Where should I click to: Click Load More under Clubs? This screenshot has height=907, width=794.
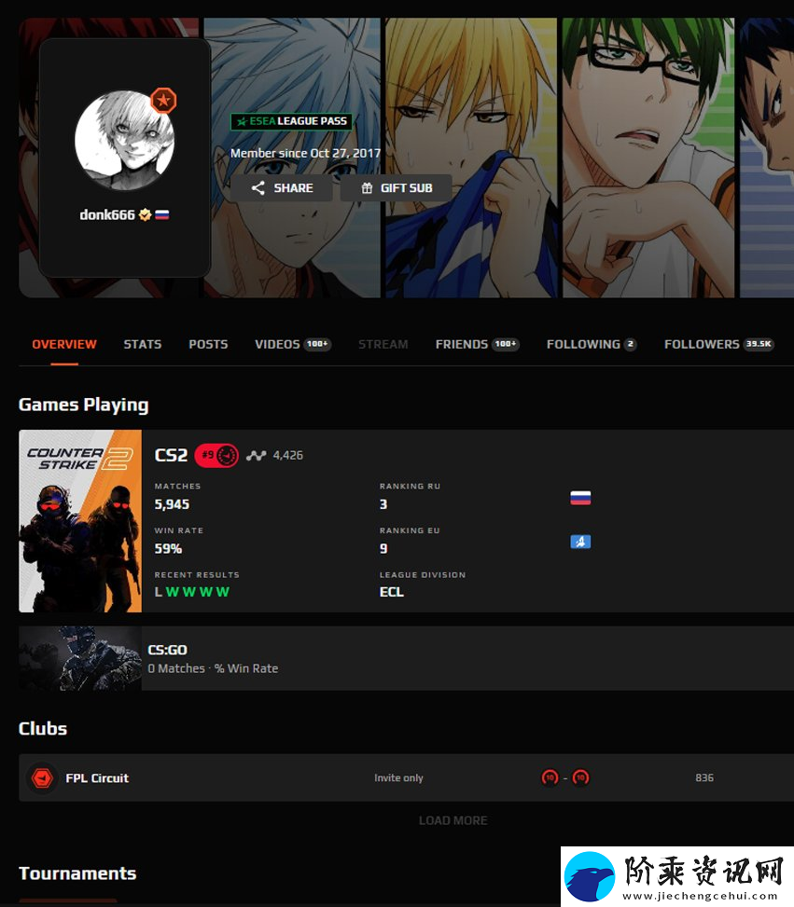(453, 820)
